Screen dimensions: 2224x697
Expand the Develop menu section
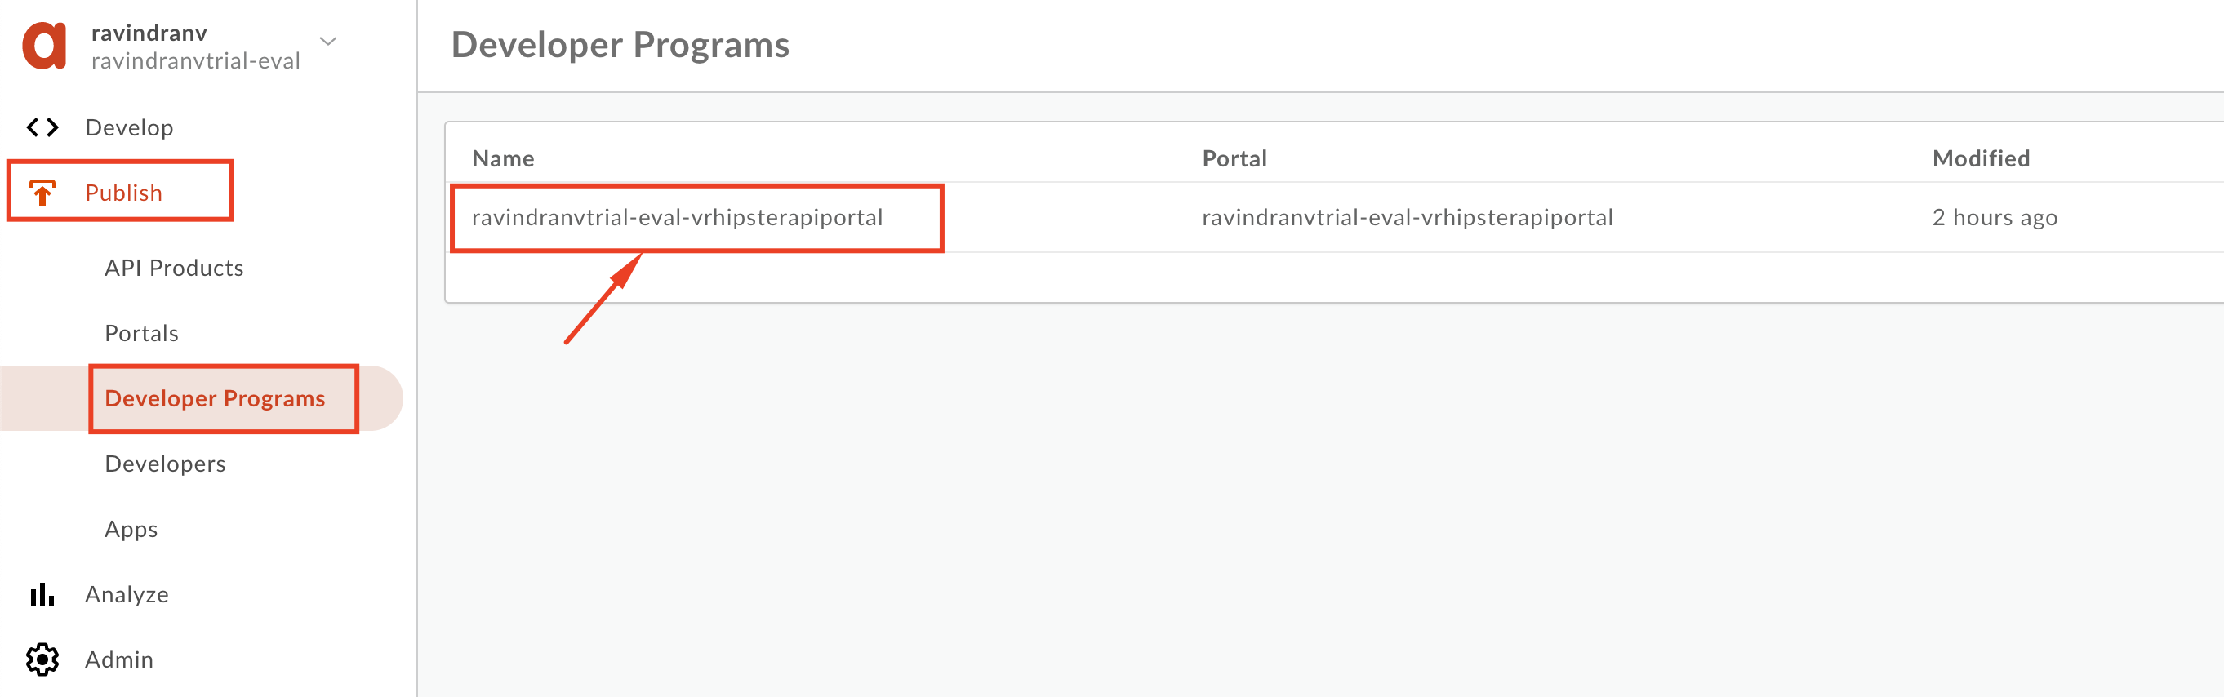click(130, 127)
